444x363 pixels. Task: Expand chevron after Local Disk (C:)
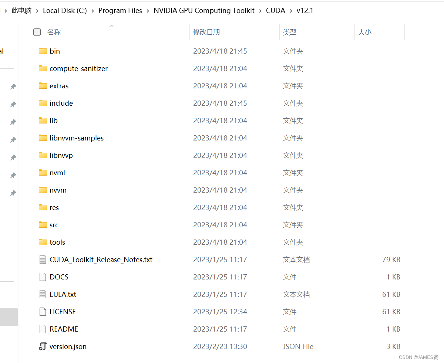click(x=92, y=11)
